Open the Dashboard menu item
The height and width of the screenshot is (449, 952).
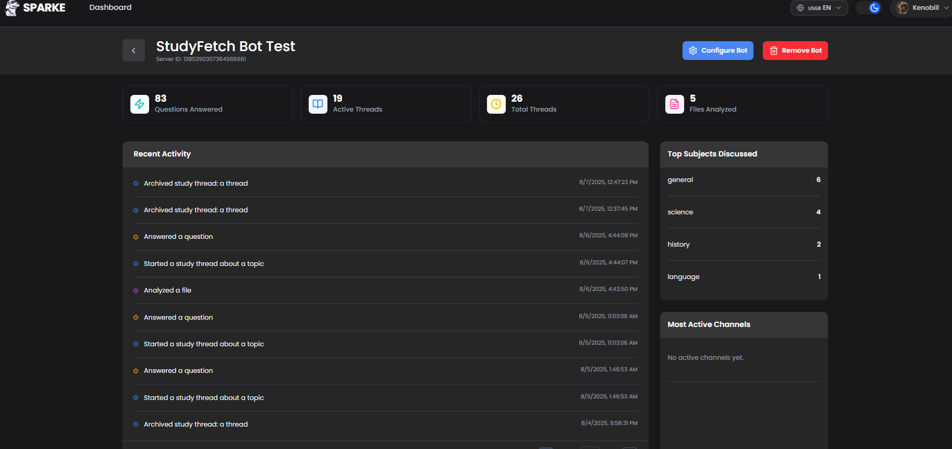(x=110, y=7)
